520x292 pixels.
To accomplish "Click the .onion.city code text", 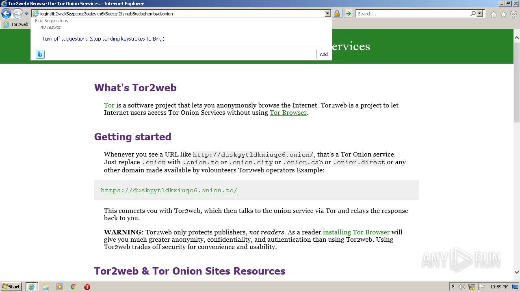I will coord(250,162).
